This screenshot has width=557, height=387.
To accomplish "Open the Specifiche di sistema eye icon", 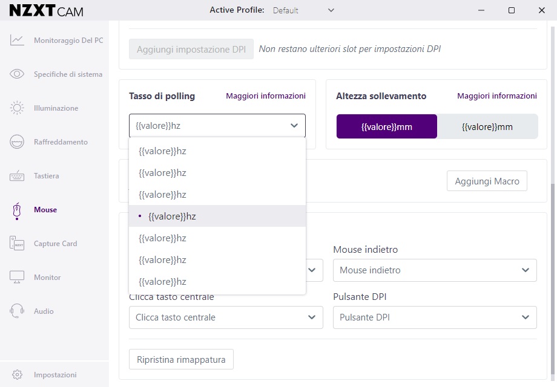I will [x=17, y=74].
